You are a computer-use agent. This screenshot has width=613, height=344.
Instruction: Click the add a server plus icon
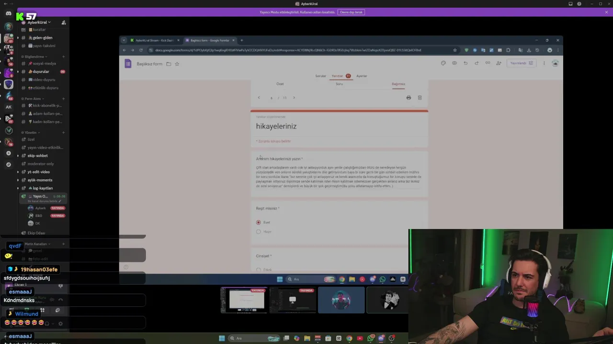[x=8, y=153]
